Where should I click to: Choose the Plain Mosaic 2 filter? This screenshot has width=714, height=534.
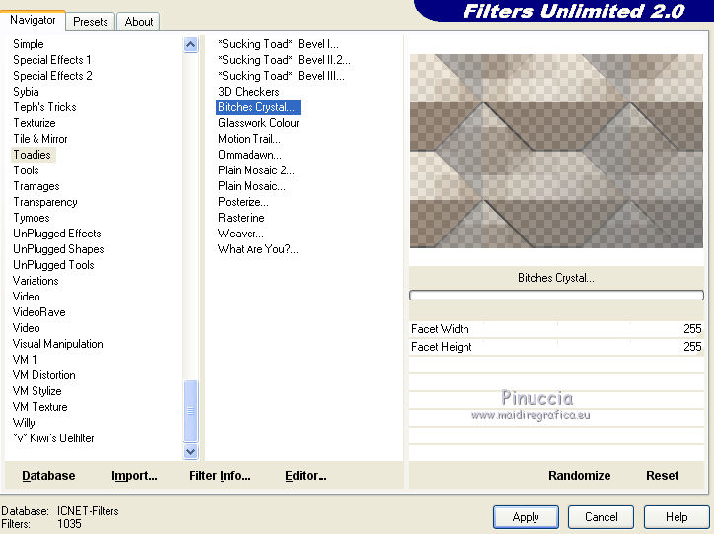pos(255,170)
